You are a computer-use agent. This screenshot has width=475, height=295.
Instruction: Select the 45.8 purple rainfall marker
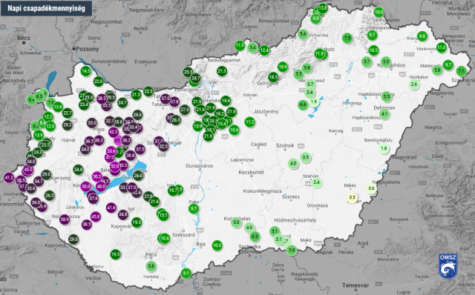tap(96, 216)
